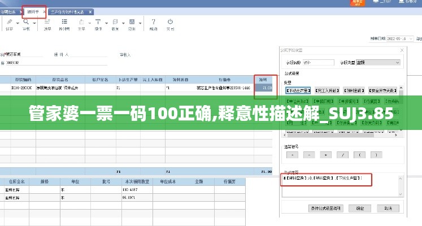Expand the dropdown arrow beside 联查
422x226 pixels.
[123, 23]
